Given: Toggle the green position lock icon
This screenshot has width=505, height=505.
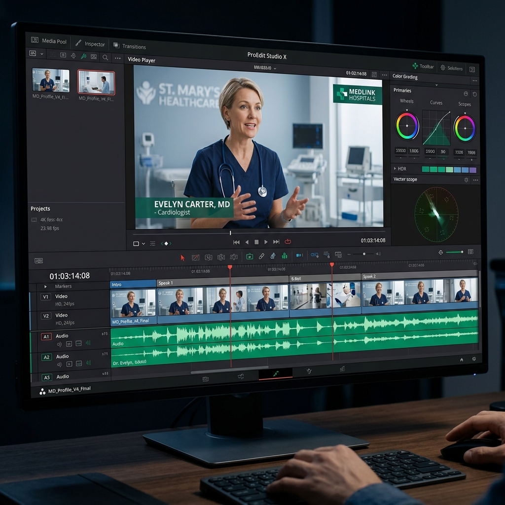Looking at the screenshot, I should coord(285,255).
